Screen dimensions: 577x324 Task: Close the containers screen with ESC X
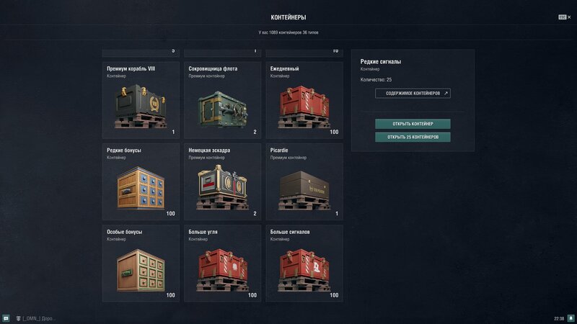pos(565,17)
